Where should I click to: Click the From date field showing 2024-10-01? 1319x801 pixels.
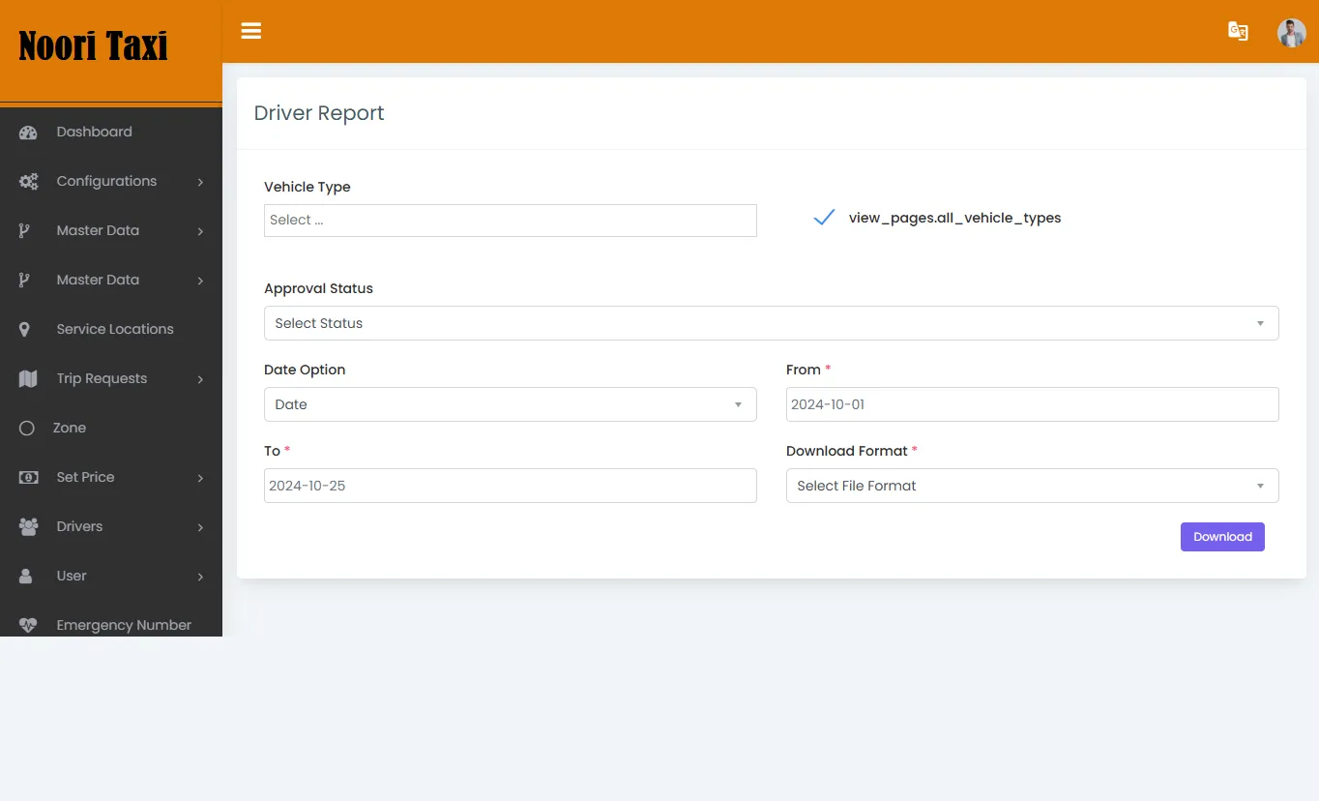[x=1031, y=403]
